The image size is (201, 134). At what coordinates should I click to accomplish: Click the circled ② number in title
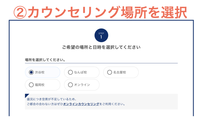coord(20,12)
